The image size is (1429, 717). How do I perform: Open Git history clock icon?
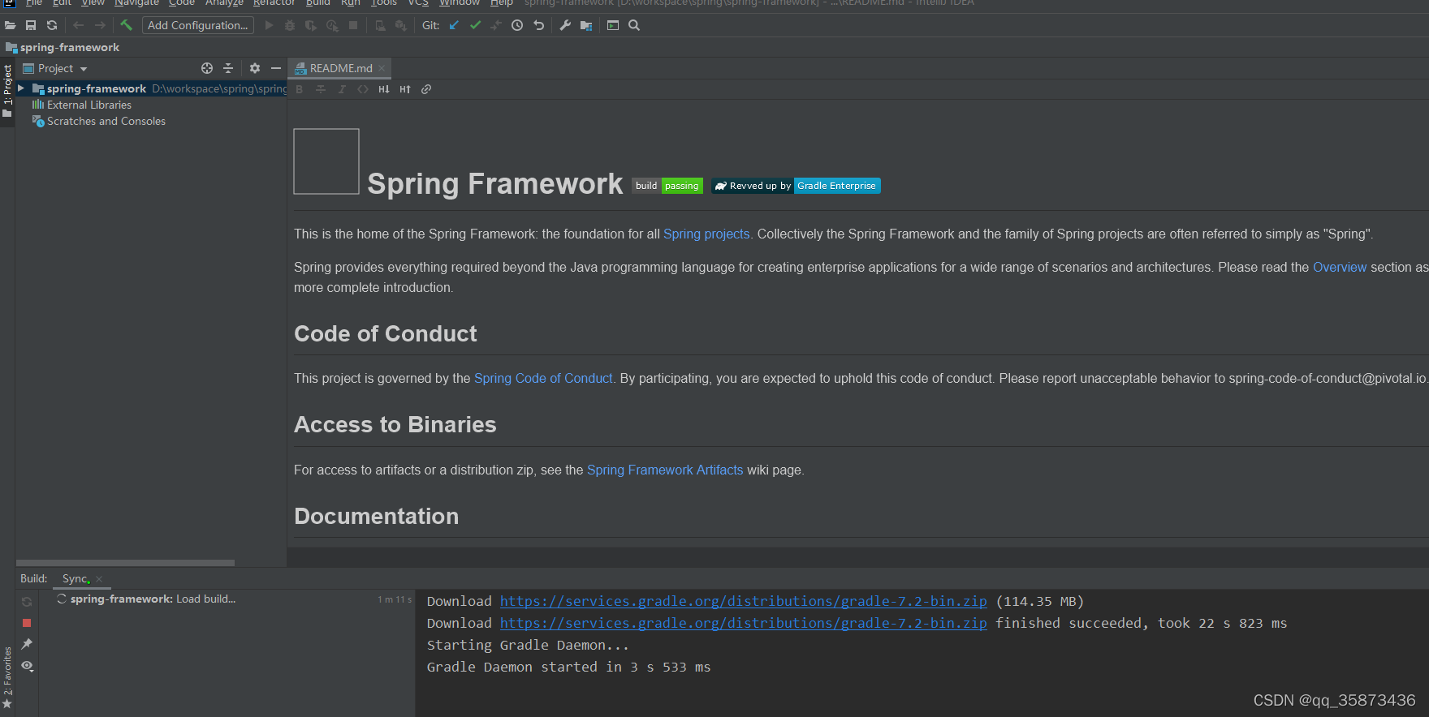point(517,25)
